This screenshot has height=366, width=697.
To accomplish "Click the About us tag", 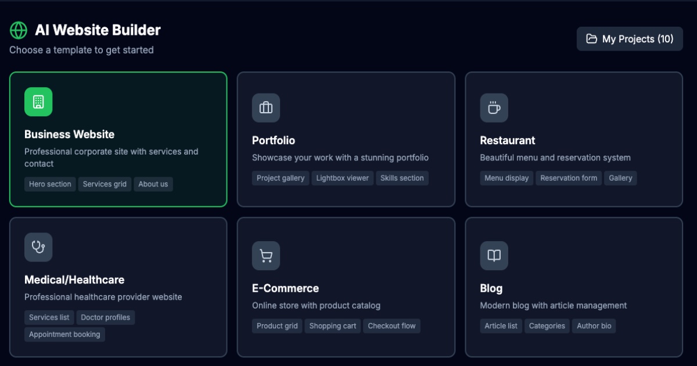I will (153, 184).
